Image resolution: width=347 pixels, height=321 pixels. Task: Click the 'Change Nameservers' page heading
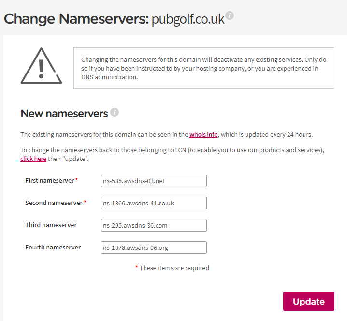tap(76, 19)
